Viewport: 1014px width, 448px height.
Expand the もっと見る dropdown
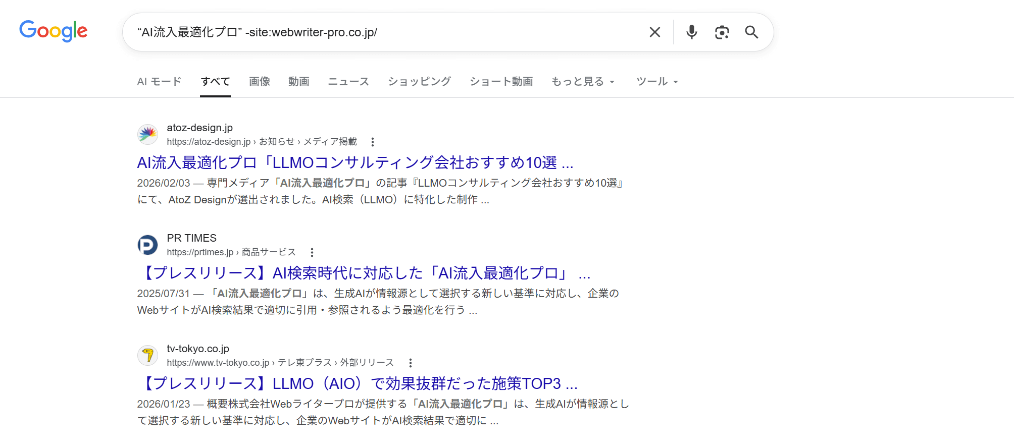click(x=583, y=82)
